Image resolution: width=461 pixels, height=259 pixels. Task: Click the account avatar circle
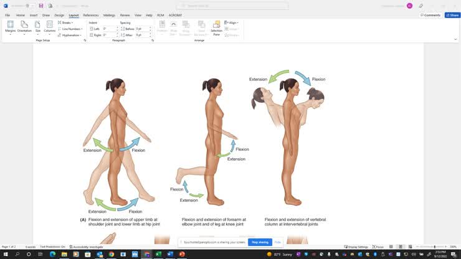pyautogui.click(x=409, y=6)
